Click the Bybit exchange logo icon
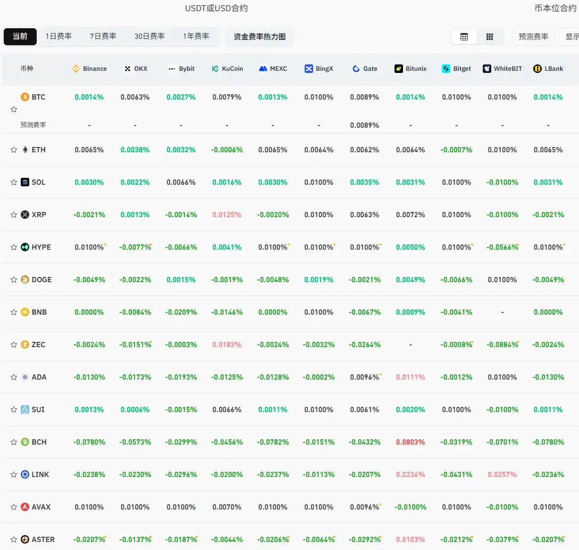The image size is (579, 550). click(172, 69)
